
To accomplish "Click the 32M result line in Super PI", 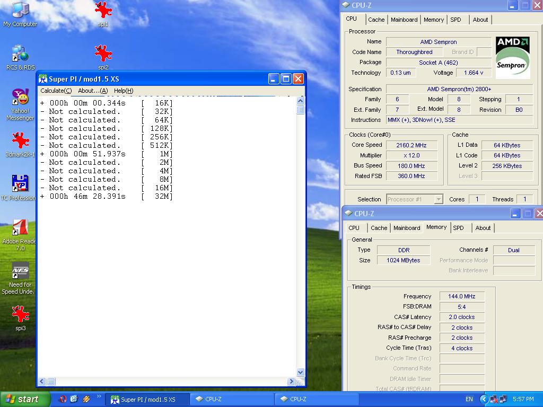I will [x=106, y=196].
